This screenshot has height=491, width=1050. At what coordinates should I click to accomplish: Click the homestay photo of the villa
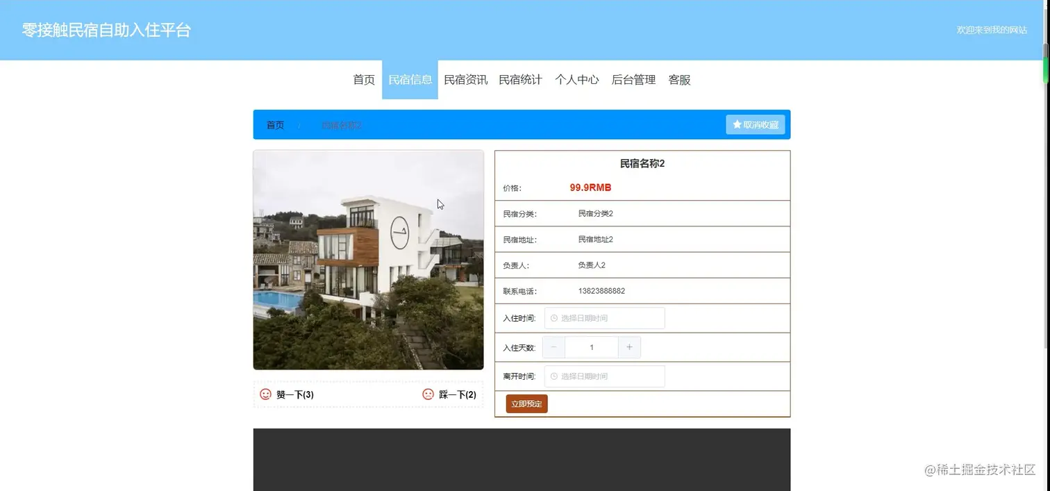(x=368, y=260)
